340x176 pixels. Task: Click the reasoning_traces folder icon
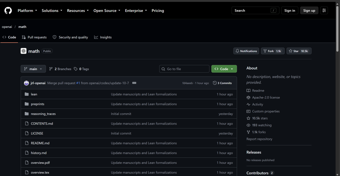point(27,114)
